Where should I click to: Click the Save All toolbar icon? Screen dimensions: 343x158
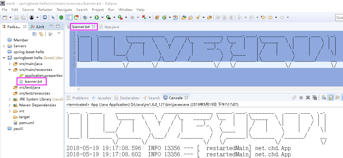[x=23, y=17]
